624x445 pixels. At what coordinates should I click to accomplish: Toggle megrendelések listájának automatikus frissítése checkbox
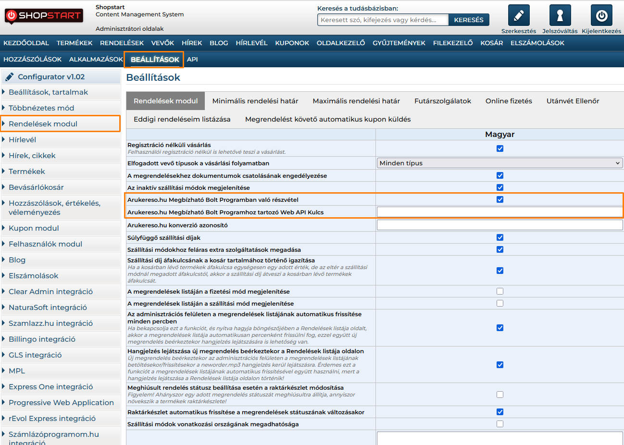tap(500, 328)
